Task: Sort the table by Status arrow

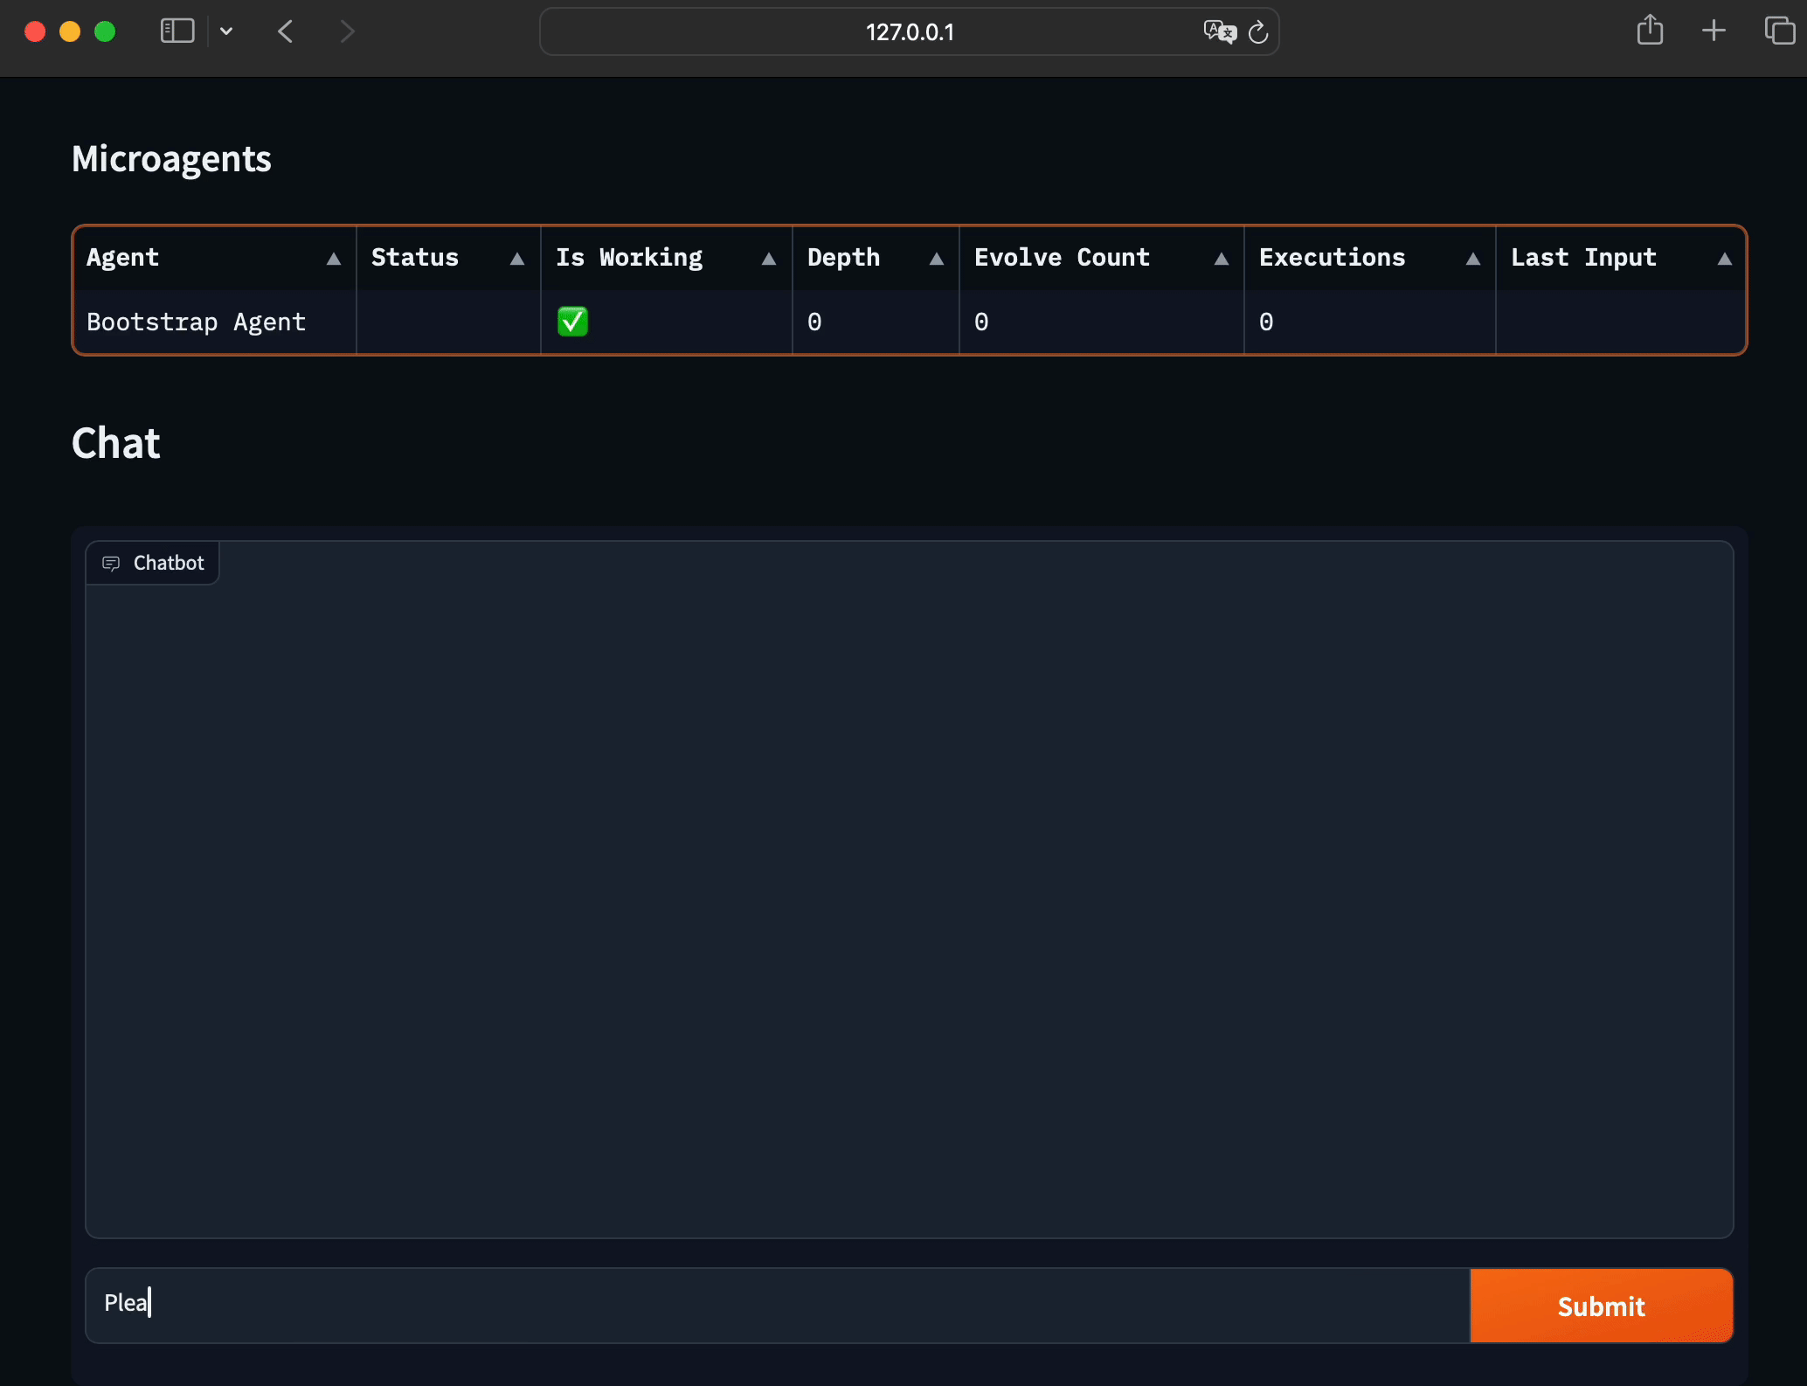Action: coord(516,259)
